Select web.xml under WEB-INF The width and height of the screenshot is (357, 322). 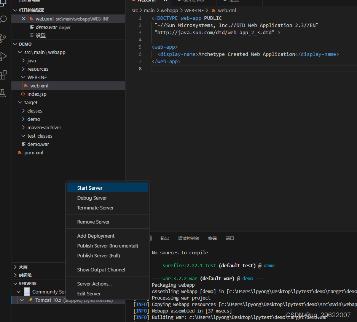click(68, 86)
